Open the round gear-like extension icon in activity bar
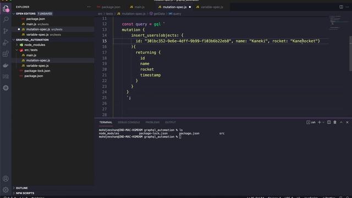 point(5,88)
